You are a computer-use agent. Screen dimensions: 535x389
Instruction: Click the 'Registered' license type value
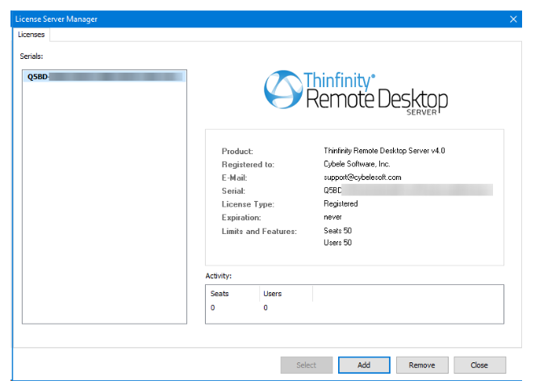(x=341, y=203)
